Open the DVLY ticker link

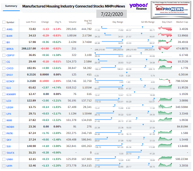point(10,75)
